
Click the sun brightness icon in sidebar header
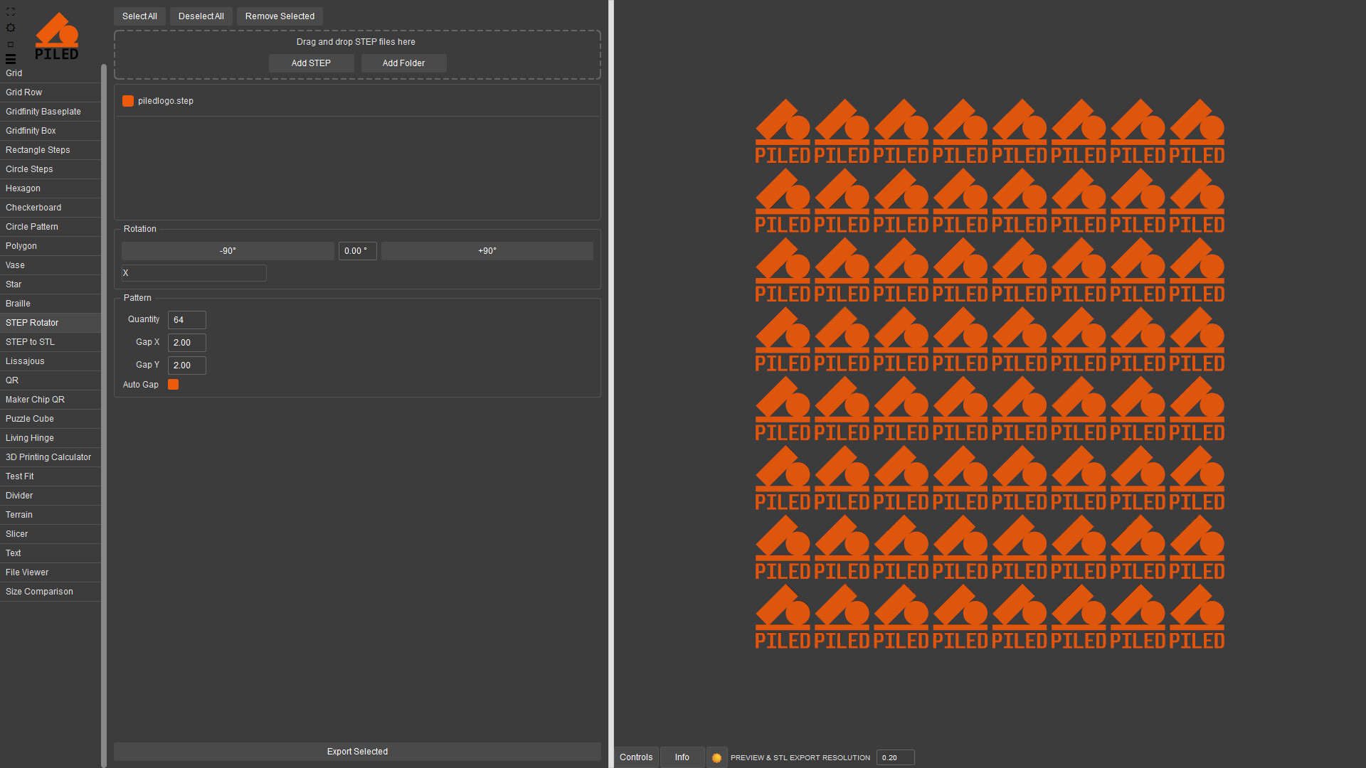point(11,28)
